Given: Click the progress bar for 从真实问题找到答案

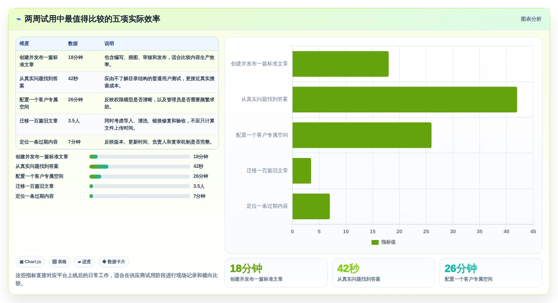Looking at the screenshot, I should [x=140, y=167].
